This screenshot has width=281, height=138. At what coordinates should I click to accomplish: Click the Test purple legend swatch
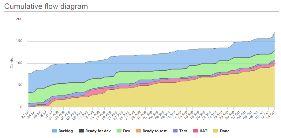coord(174,131)
